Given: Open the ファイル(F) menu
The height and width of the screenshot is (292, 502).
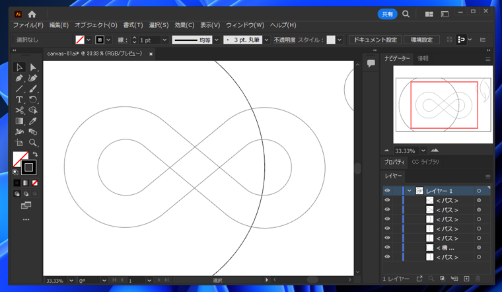Looking at the screenshot, I should coord(28,25).
